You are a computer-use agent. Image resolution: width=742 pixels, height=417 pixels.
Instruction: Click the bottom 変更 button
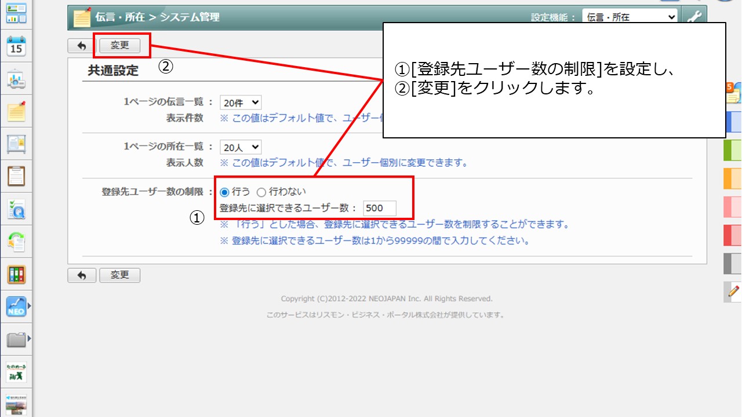coord(119,275)
